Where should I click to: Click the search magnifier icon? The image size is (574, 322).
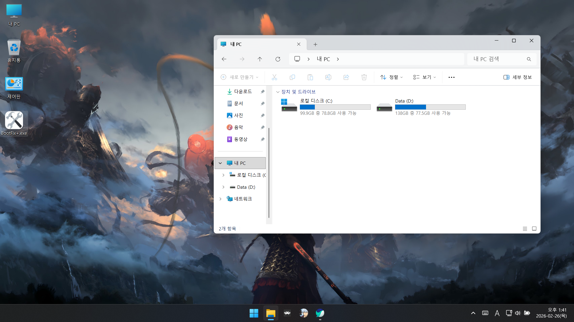[529, 59]
